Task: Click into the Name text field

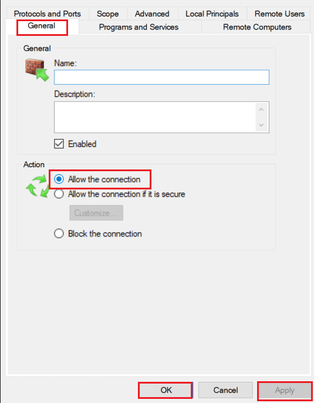Action: tap(161, 77)
